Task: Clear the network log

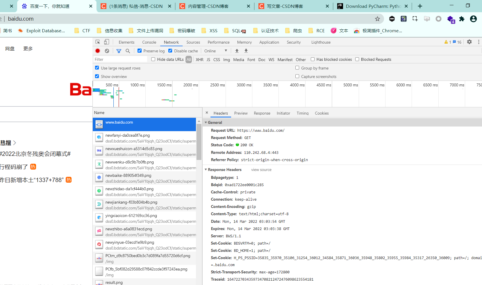Action: click(107, 51)
